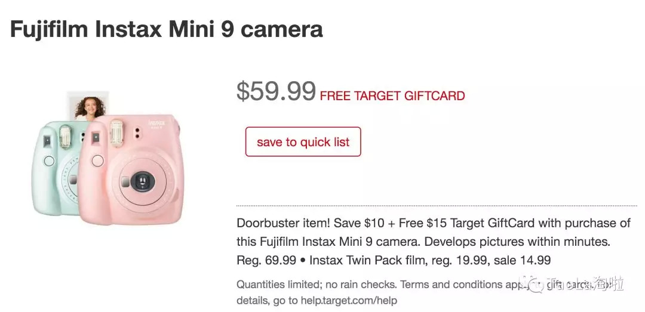Viewport: 645px width, 312px height.
Task: Click the FREE TARGET GIFTCARD promo text
Action: [x=392, y=96]
